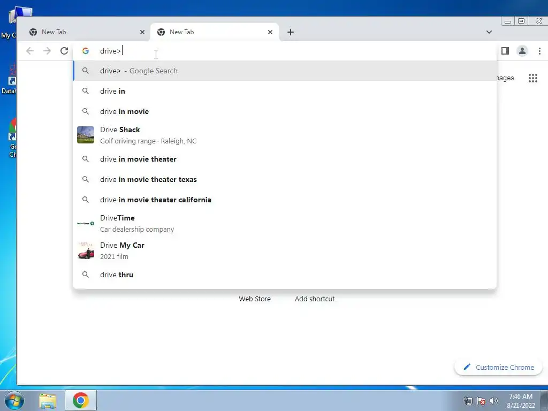Open a new tab with plus button

point(291,32)
